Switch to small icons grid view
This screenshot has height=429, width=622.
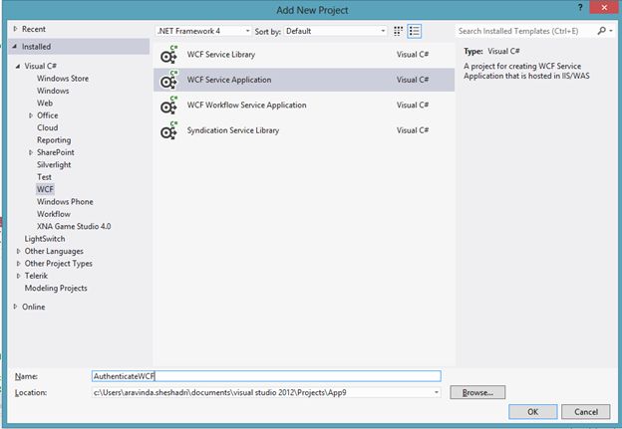coord(398,31)
